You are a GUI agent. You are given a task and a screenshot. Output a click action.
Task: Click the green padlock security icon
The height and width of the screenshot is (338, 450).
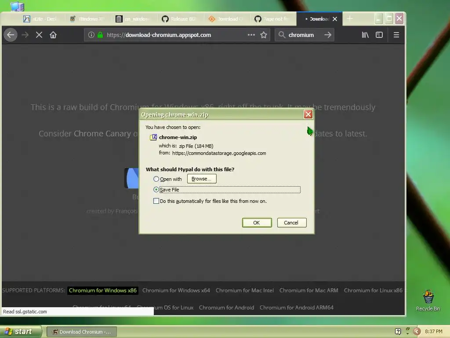pyautogui.click(x=100, y=35)
